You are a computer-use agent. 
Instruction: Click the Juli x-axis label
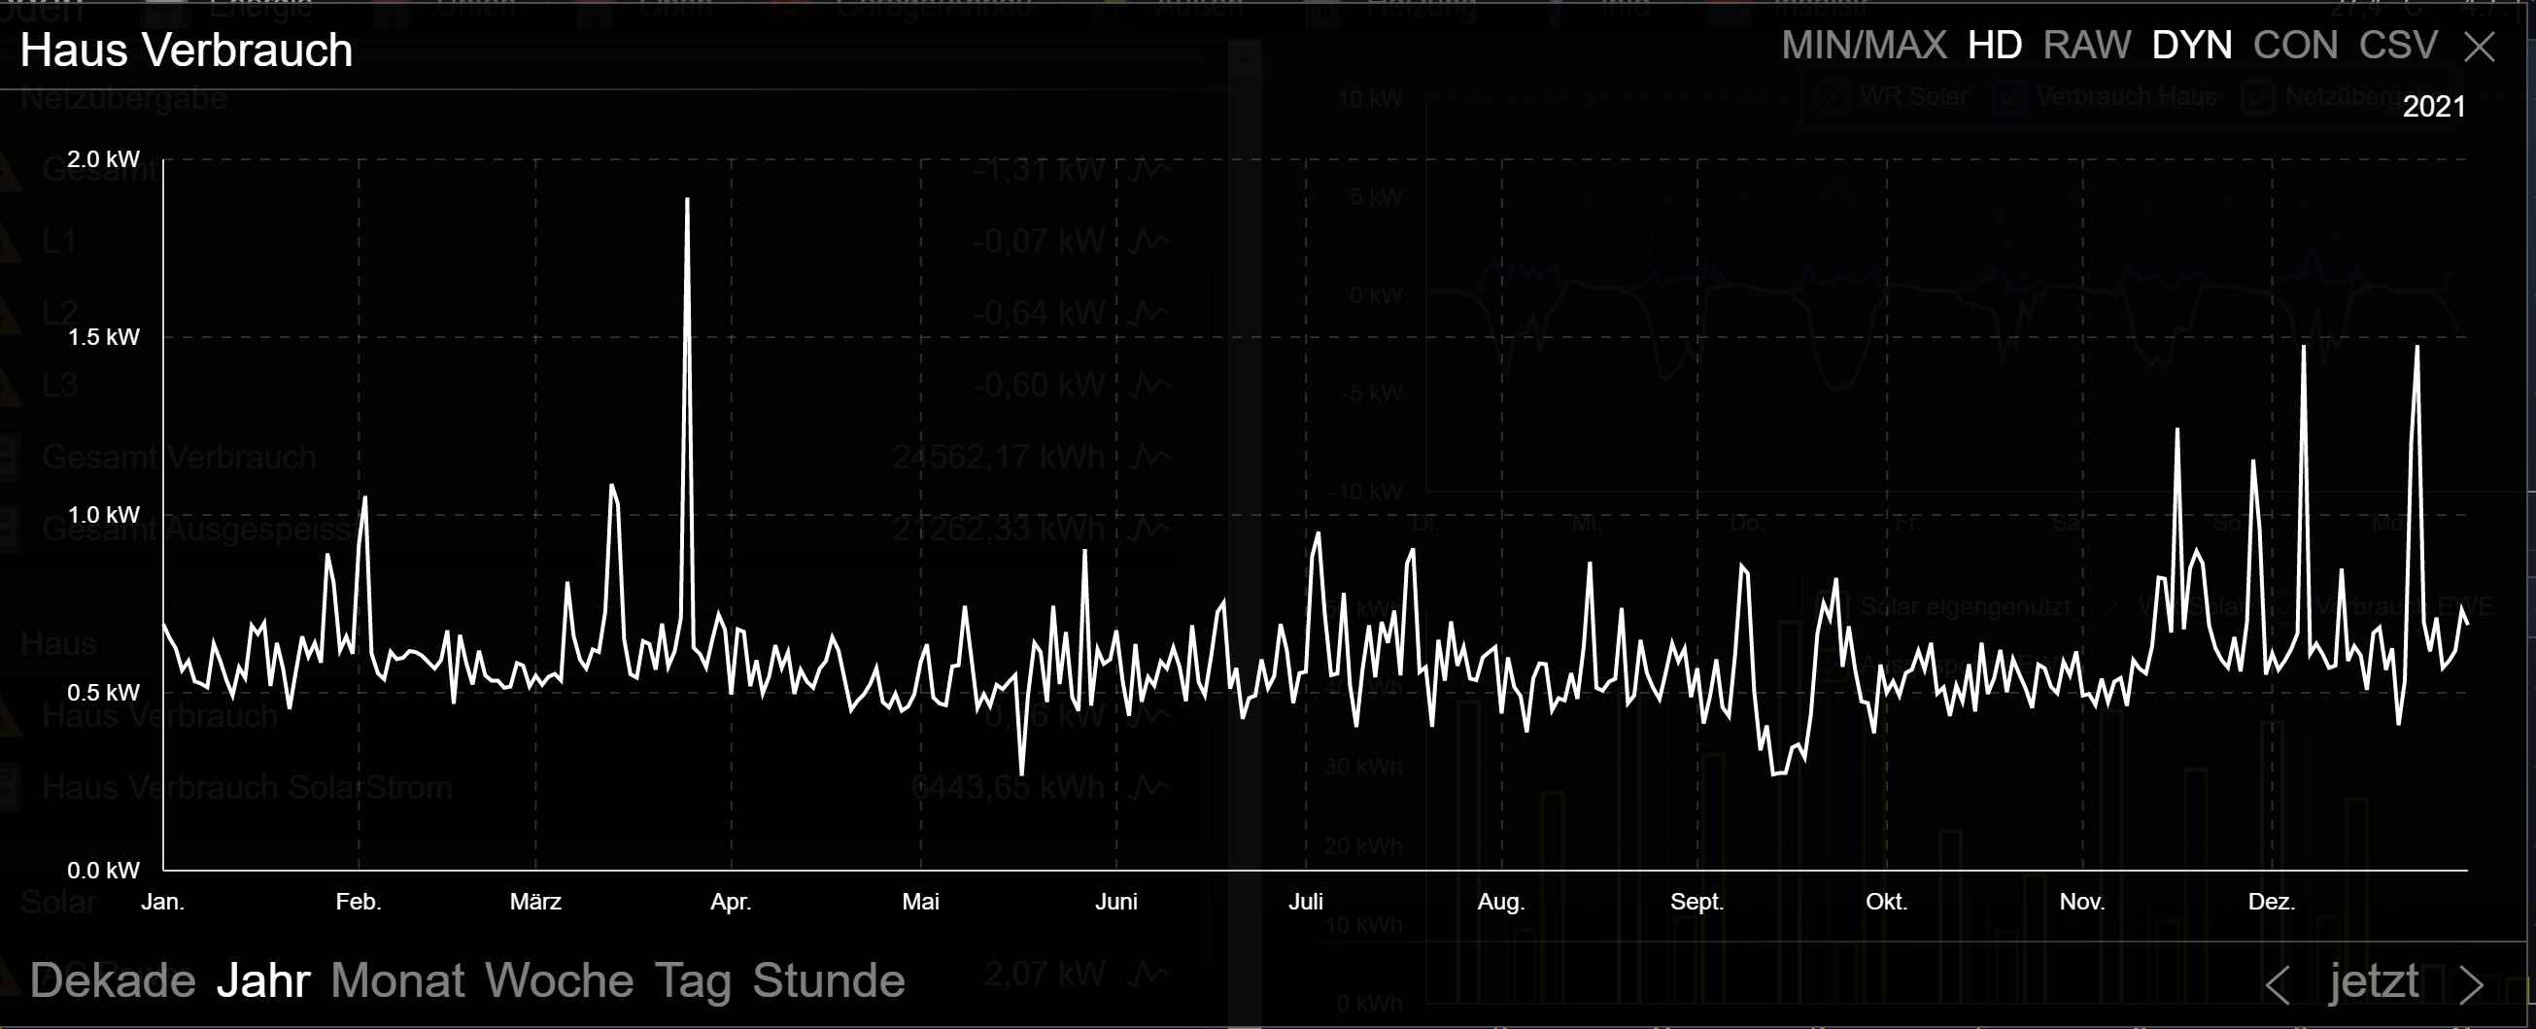click(x=1306, y=902)
